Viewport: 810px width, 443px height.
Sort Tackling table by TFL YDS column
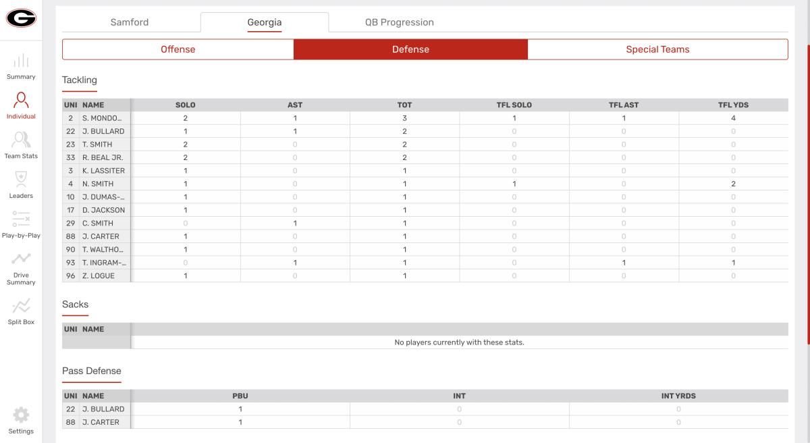click(x=733, y=105)
